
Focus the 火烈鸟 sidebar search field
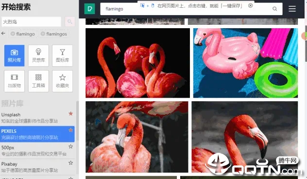click(x=31, y=21)
